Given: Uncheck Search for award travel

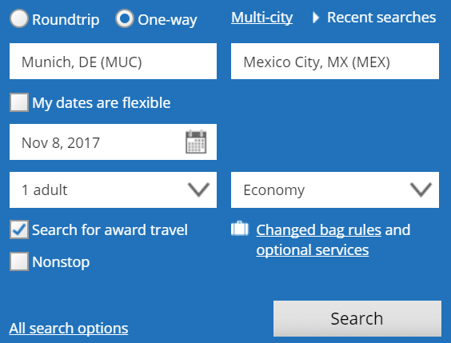Looking at the screenshot, I should point(19,229).
